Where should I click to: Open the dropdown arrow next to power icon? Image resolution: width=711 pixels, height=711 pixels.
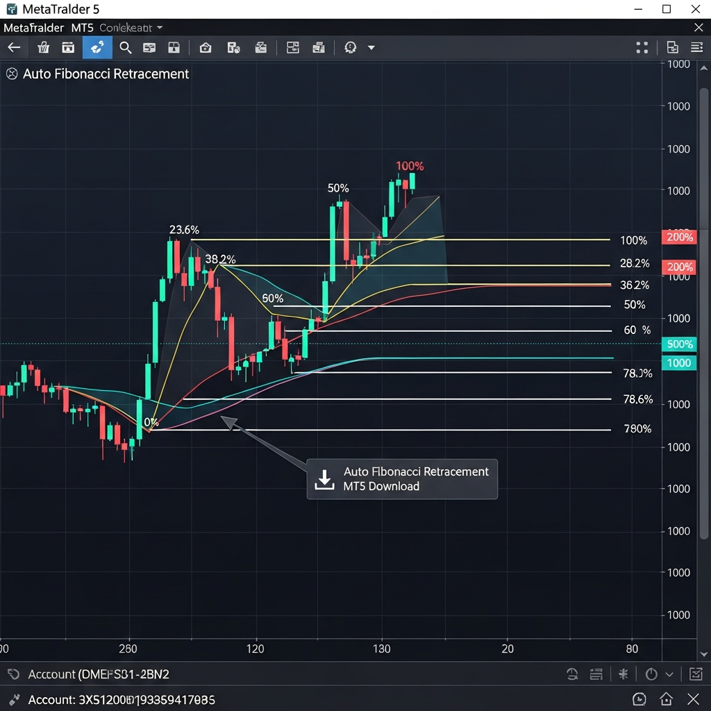tap(669, 674)
